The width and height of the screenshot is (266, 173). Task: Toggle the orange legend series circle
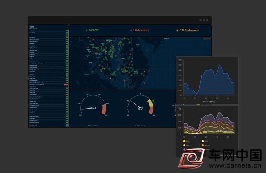(x=203, y=145)
